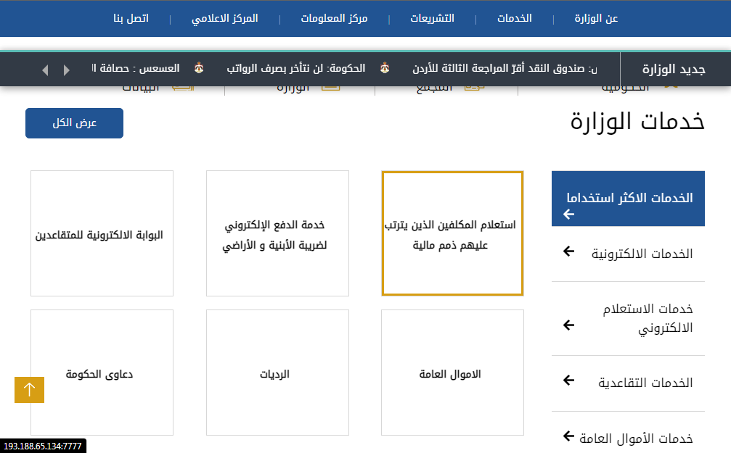Open البوابة الالكترونية للمتقاعدين service card
This screenshot has width=731, height=453.
click(102, 234)
